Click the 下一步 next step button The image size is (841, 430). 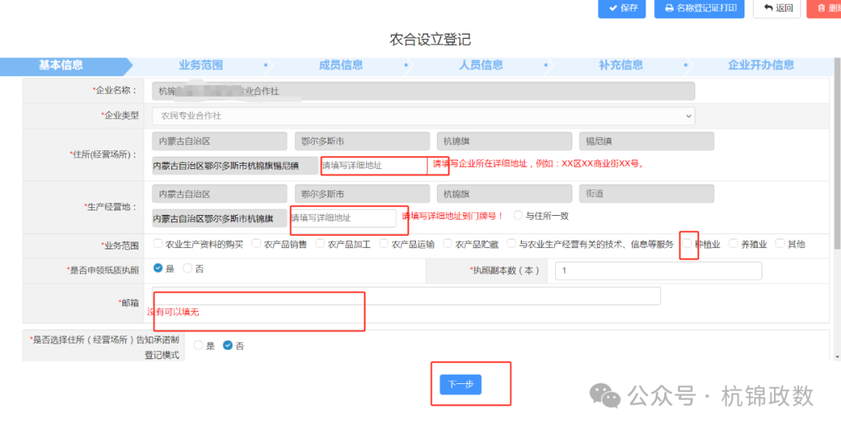tap(461, 384)
